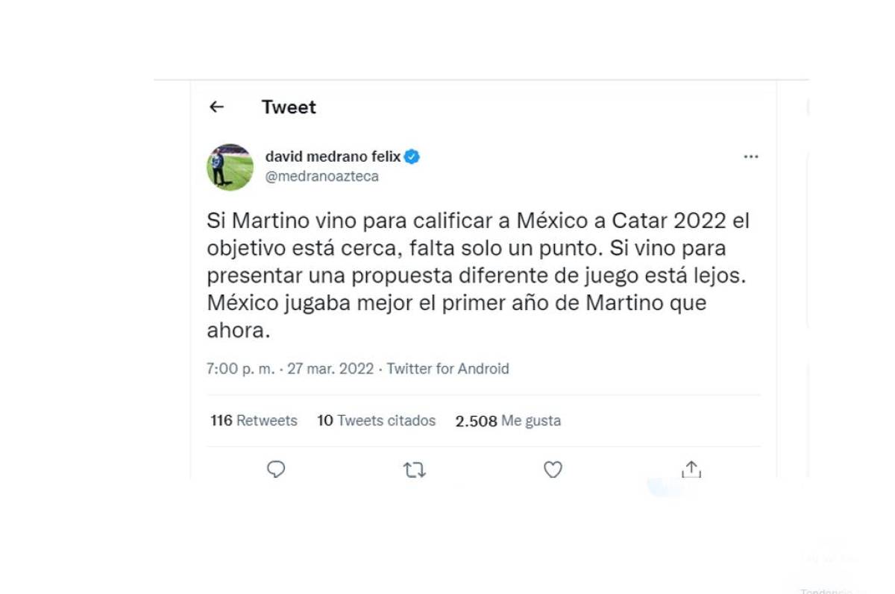View the 2.508 Me gusta list
This screenshot has width=895, height=594.
[x=508, y=420]
